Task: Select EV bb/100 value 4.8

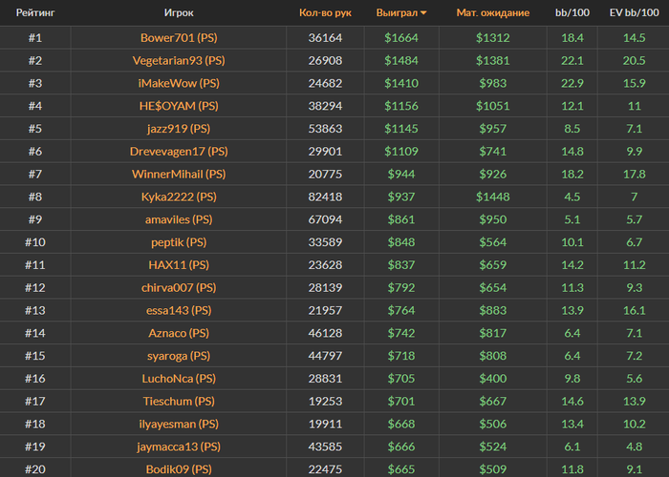Action: click(x=634, y=446)
